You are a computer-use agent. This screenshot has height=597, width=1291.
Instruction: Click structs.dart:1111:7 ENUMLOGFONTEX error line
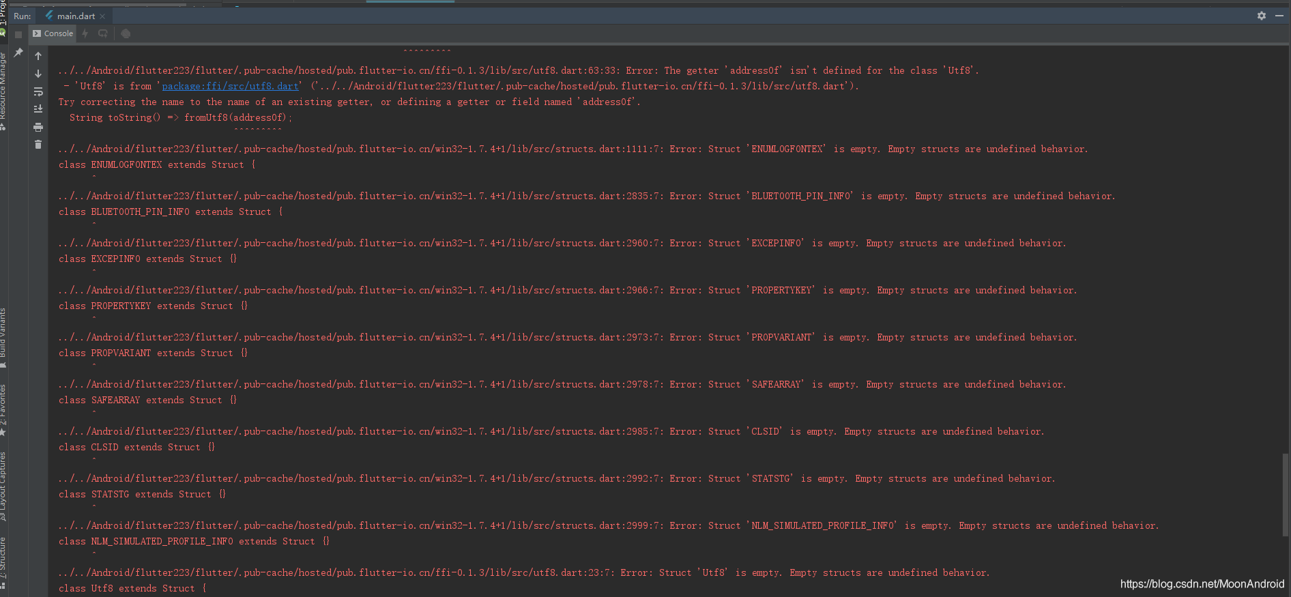point(573,149)
